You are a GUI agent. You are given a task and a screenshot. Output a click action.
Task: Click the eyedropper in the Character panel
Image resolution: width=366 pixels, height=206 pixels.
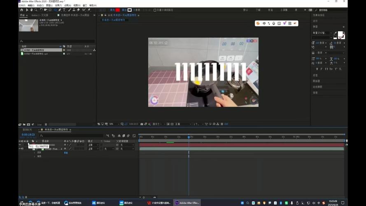point(335,33)
